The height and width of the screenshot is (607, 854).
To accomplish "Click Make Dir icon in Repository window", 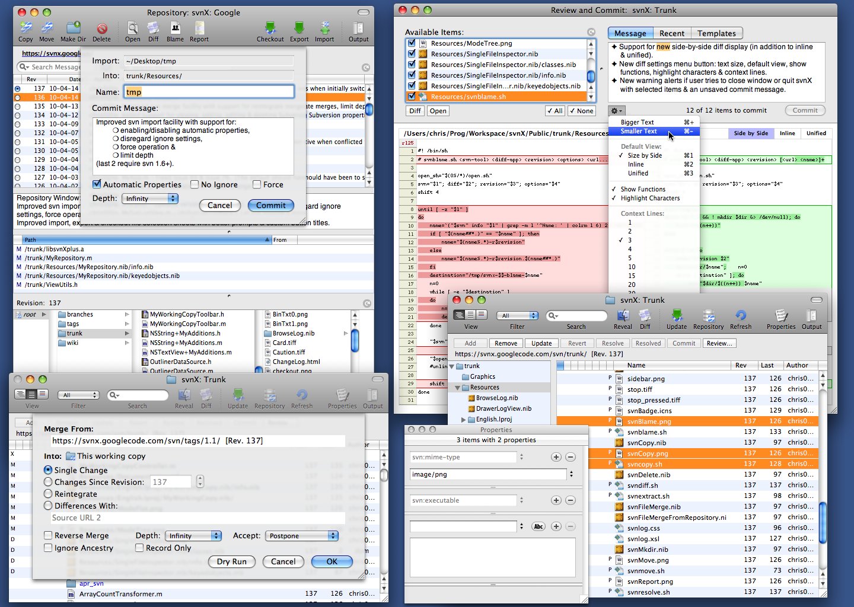I will [x=73, y=28].
